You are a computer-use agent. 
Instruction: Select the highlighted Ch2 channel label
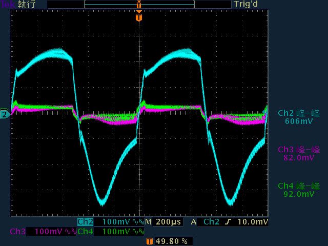(x=86, y=222)
